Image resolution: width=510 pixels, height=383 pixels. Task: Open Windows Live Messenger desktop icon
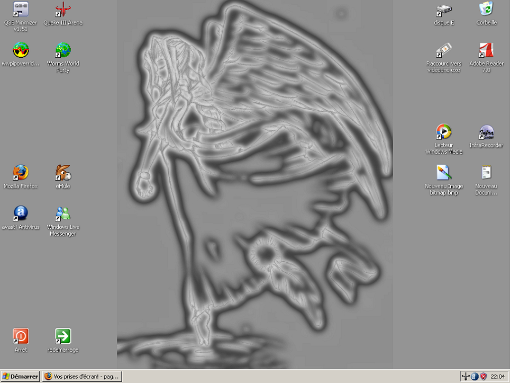pyautogui.click(x=63, y=213)
